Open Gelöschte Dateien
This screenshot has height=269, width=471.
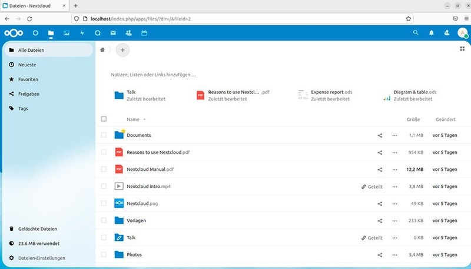click(x=49, y=229)
